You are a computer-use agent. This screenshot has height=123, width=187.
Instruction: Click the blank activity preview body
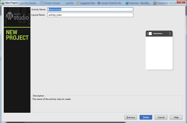(159, 53)
